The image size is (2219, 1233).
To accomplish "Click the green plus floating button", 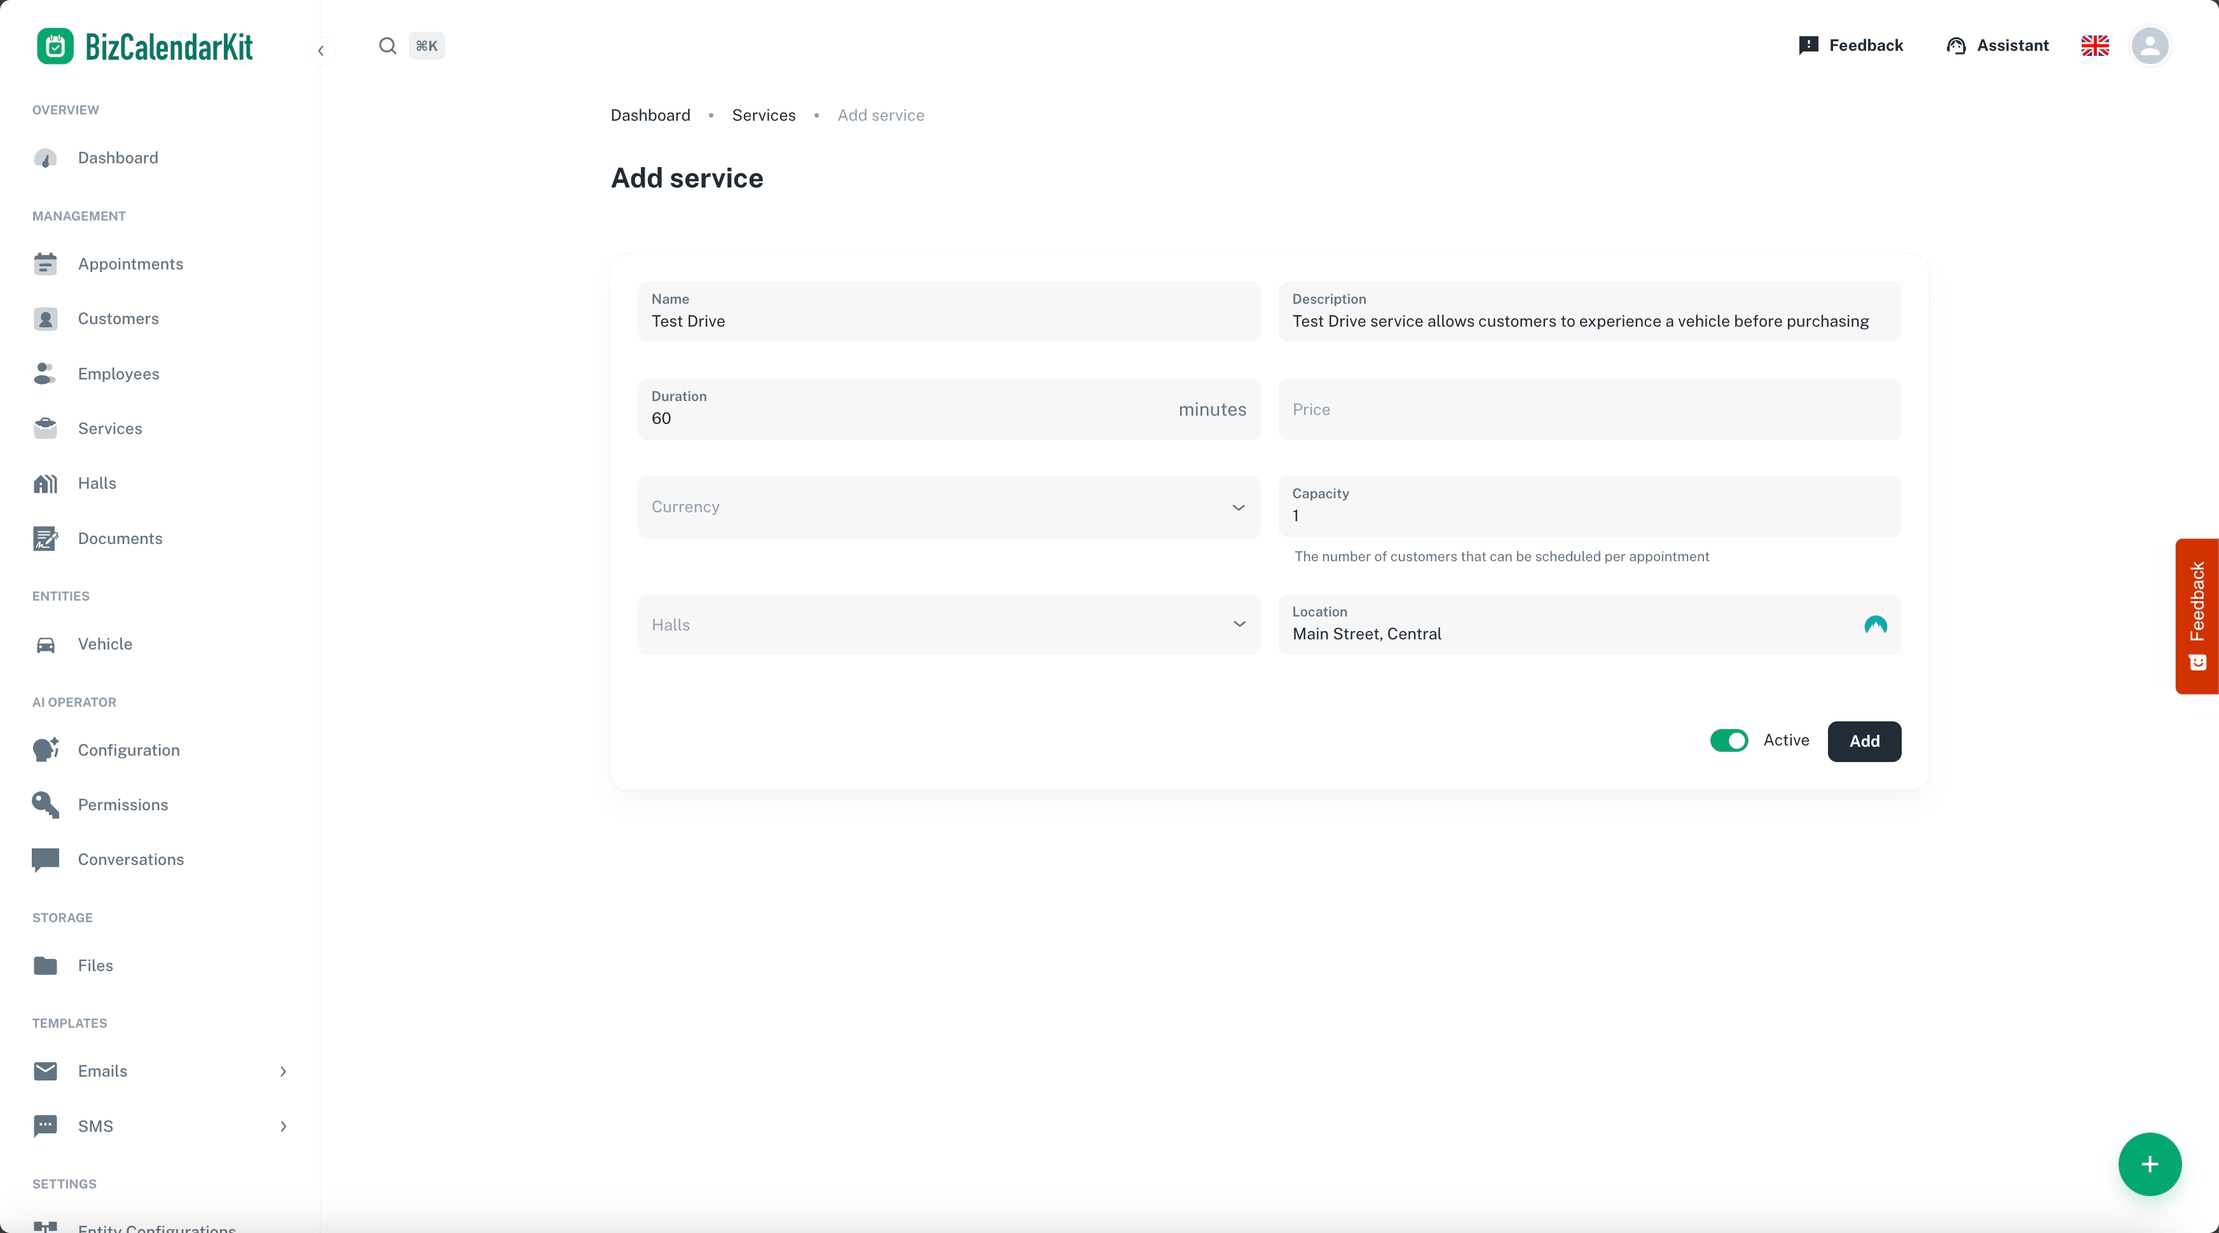I will [x=2149, y=1164].
